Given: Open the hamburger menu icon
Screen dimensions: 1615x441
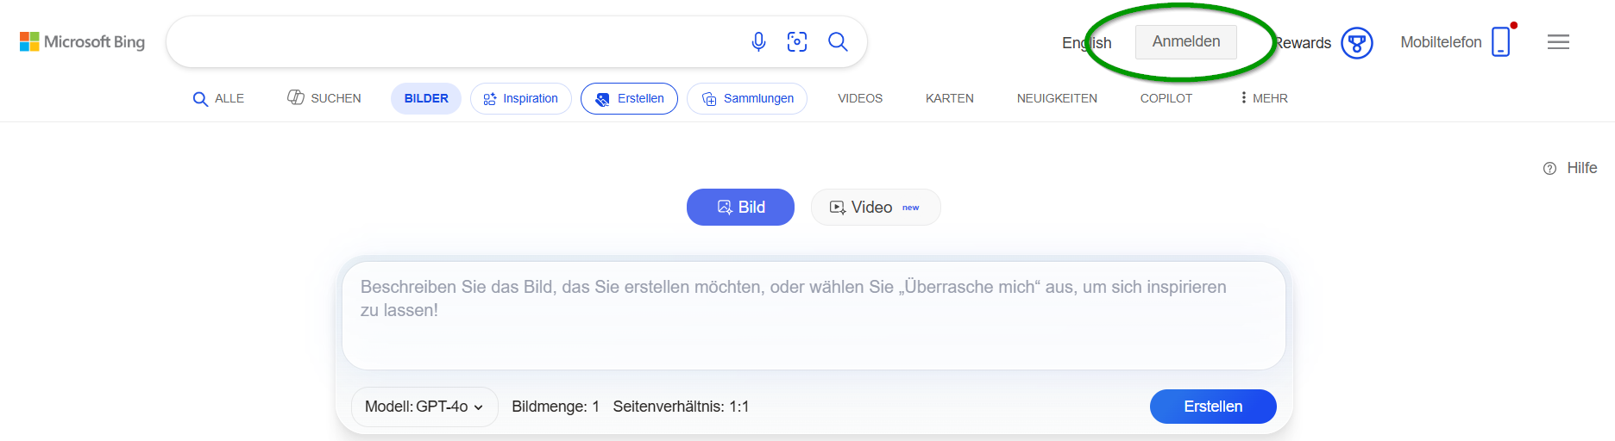Looking at the screenshot, I should coord(1558,41).
